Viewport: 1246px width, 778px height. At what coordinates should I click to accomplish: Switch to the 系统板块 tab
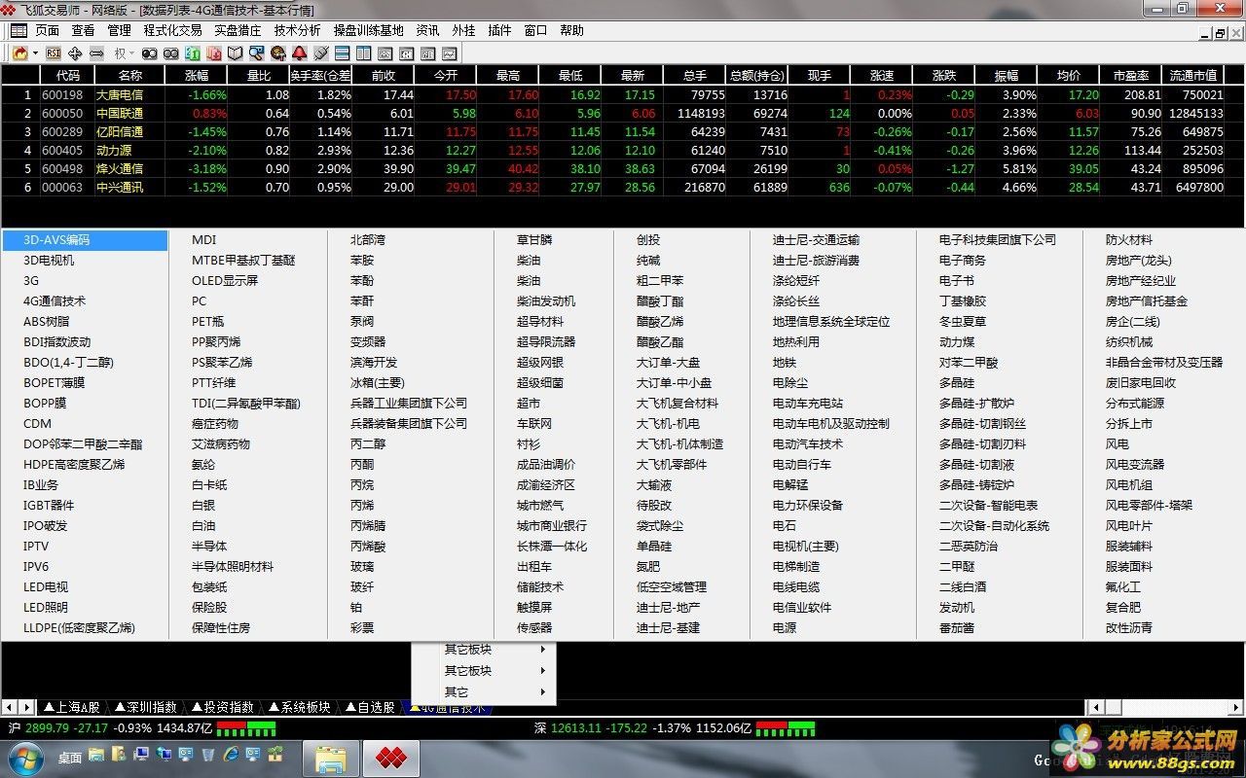[300, 707]
